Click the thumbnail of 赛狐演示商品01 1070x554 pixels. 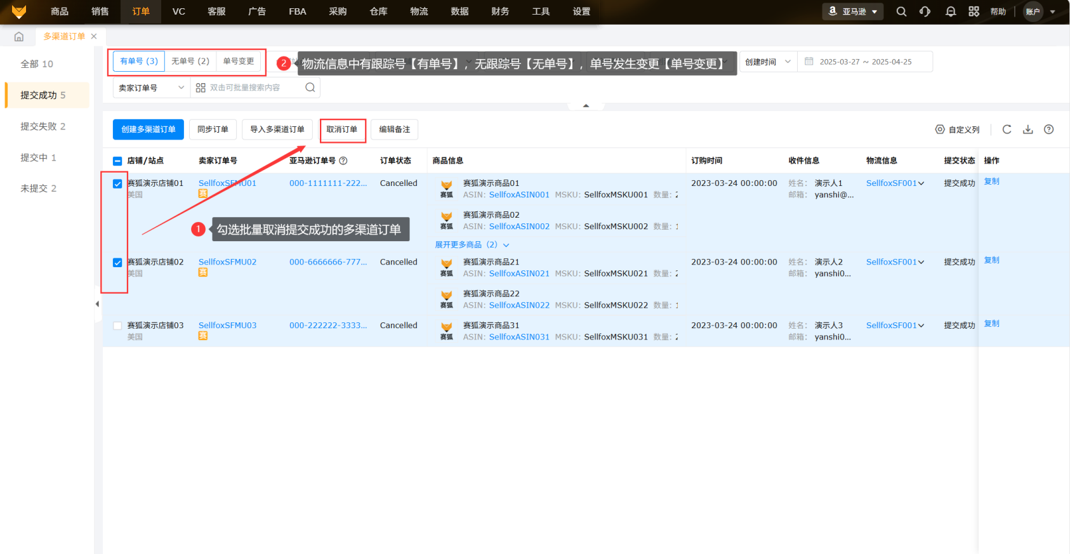(447, 188)
